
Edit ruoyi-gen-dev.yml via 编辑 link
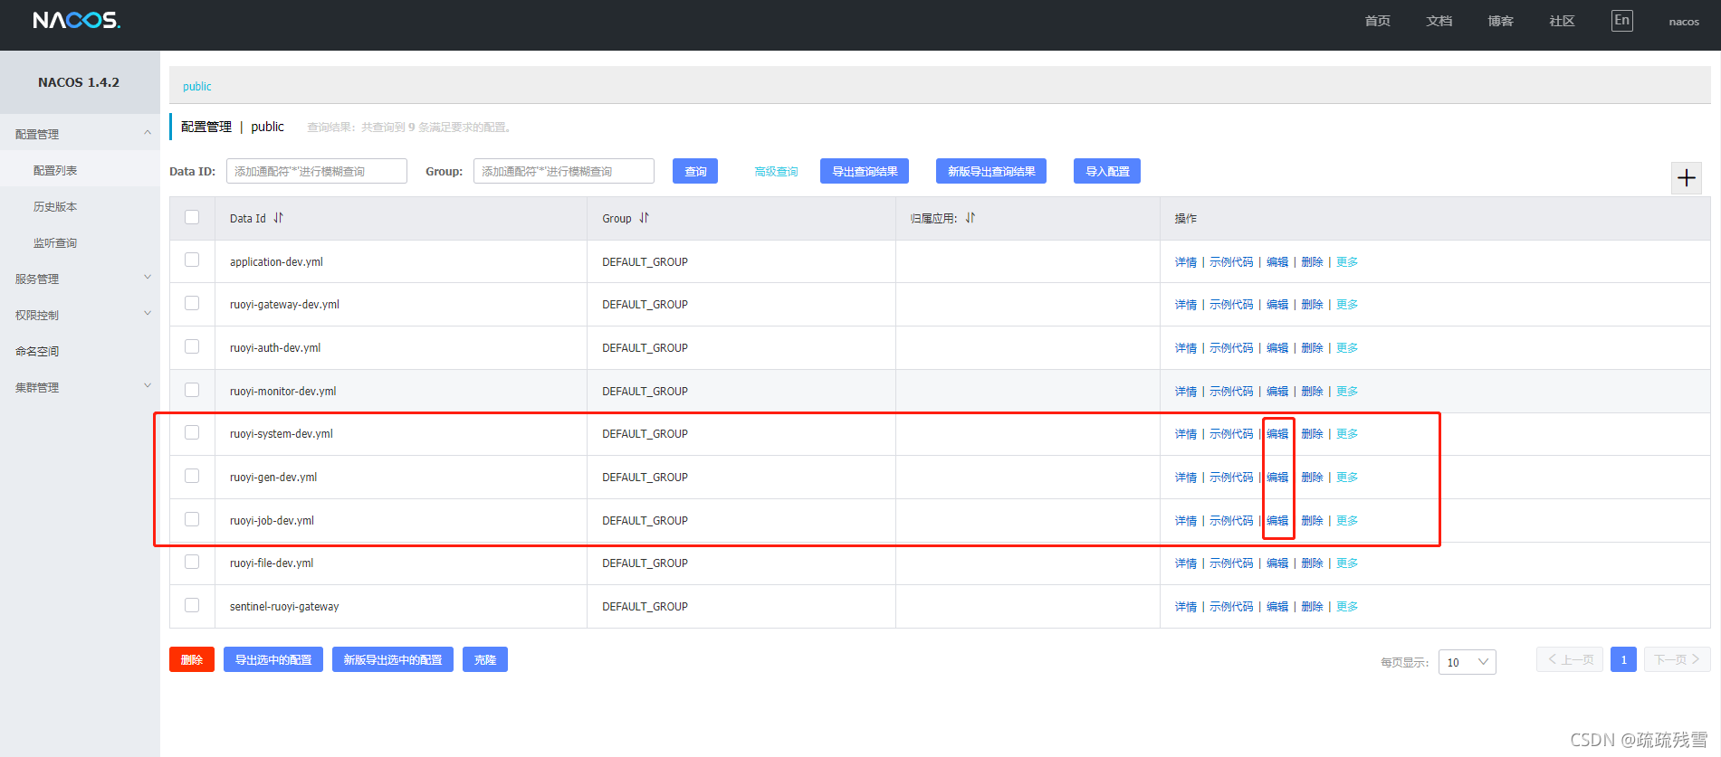click(1277, 478)
